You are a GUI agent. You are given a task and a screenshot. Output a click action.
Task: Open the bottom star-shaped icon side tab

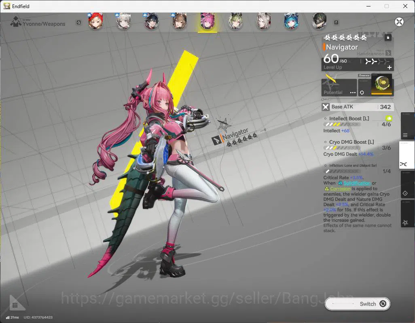407,214
